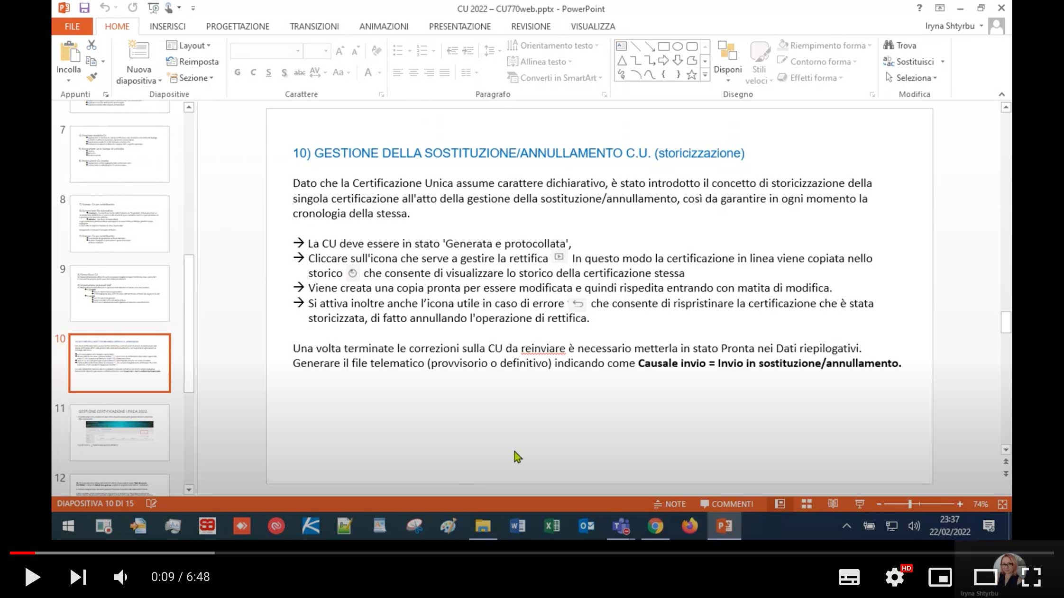The image size is (1064, 598).
Task: Click the Cut scissors icon
Action: click(92, 45)
